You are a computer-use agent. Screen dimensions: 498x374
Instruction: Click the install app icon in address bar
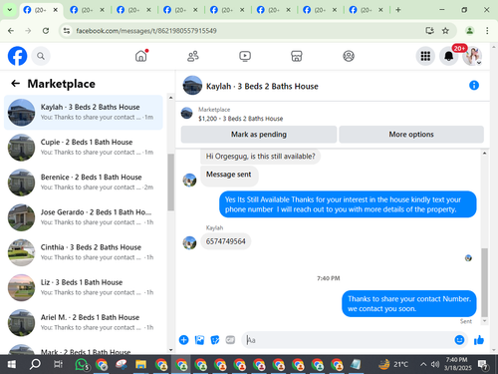click(430, 31)
